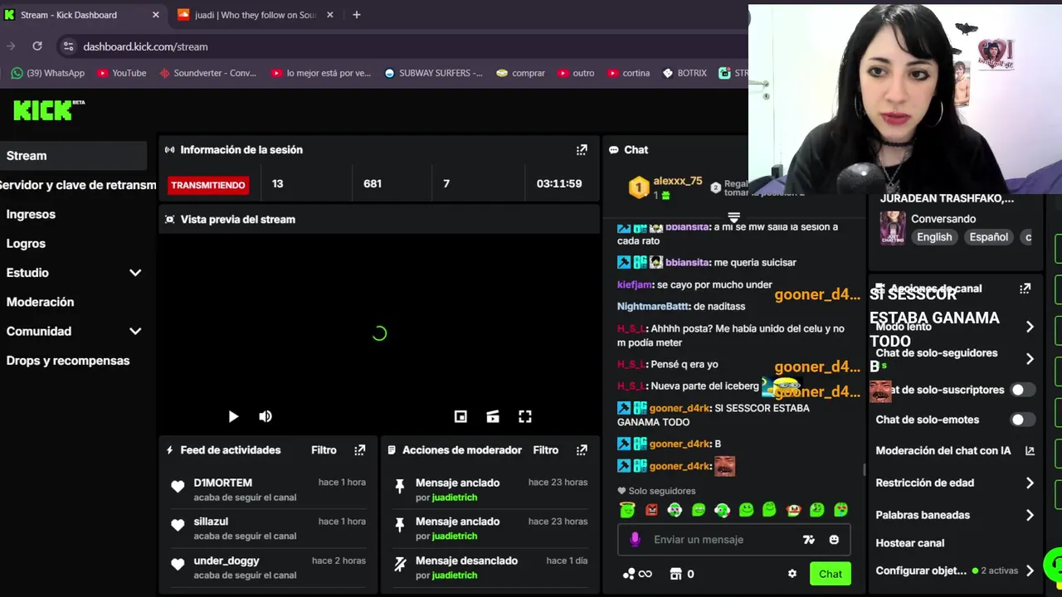Click the purple microphone icon in chat input

tap(635, 539)
